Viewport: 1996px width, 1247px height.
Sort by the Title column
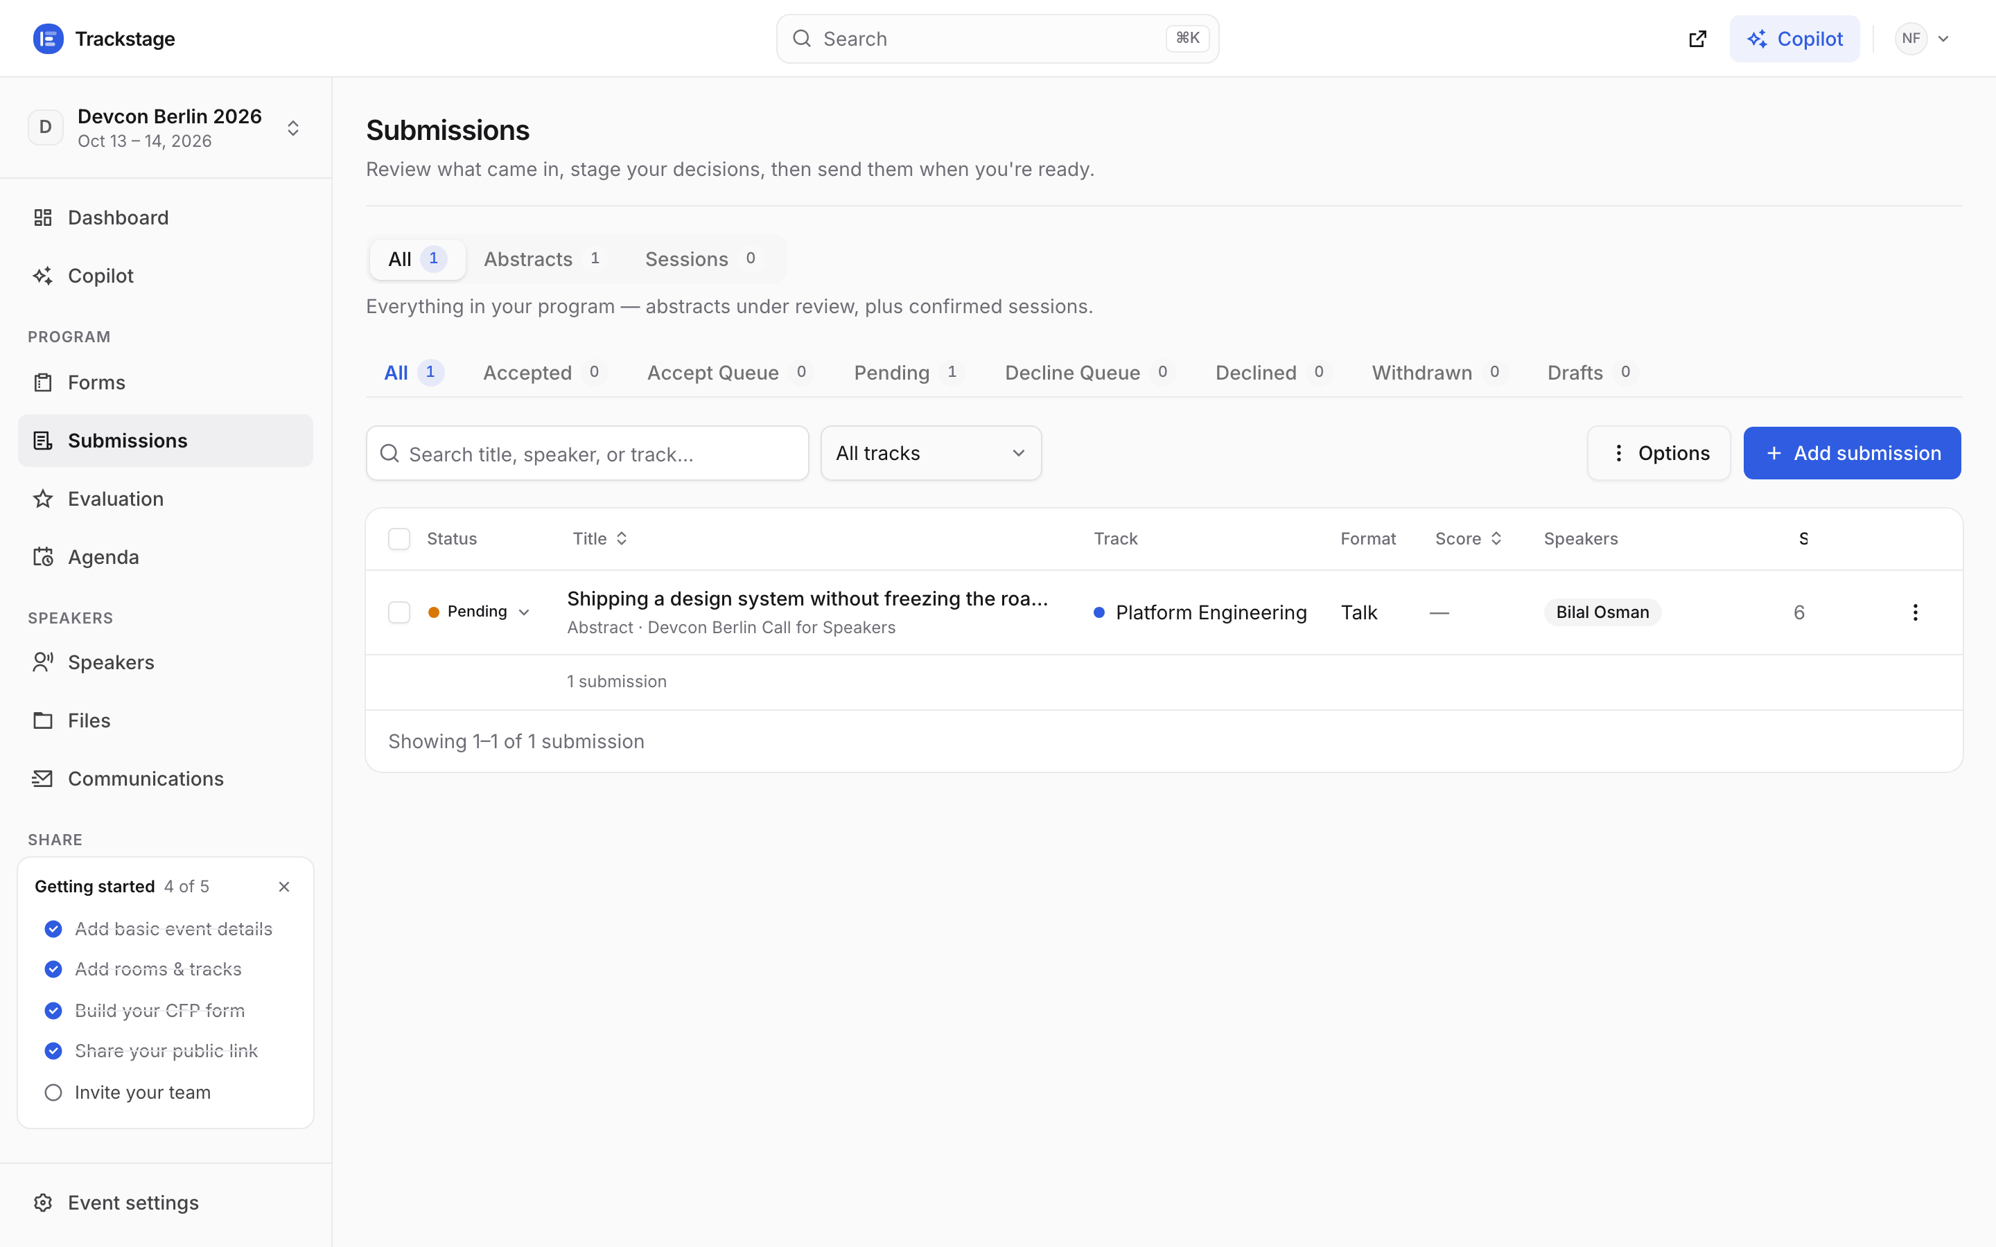pyautogui.click(x=600, y=538)
